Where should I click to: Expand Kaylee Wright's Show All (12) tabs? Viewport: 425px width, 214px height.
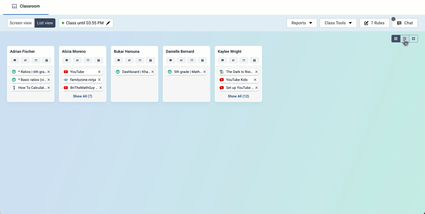(x=238, y=96)
